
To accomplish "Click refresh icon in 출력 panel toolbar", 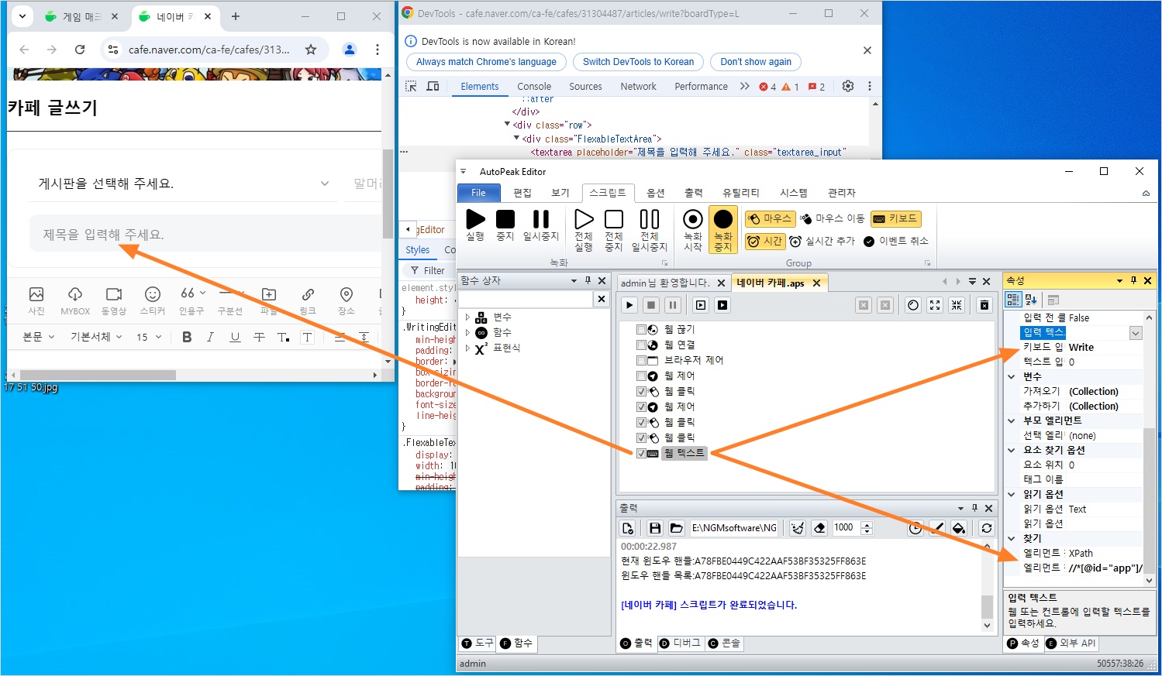I will (986, 528).
